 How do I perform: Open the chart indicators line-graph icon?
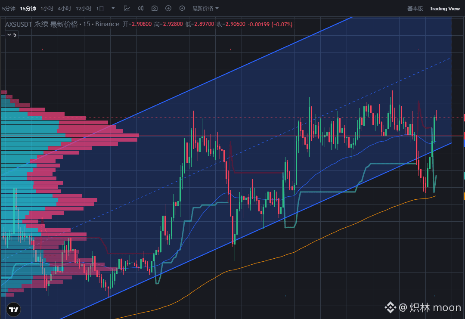point(127,8)
